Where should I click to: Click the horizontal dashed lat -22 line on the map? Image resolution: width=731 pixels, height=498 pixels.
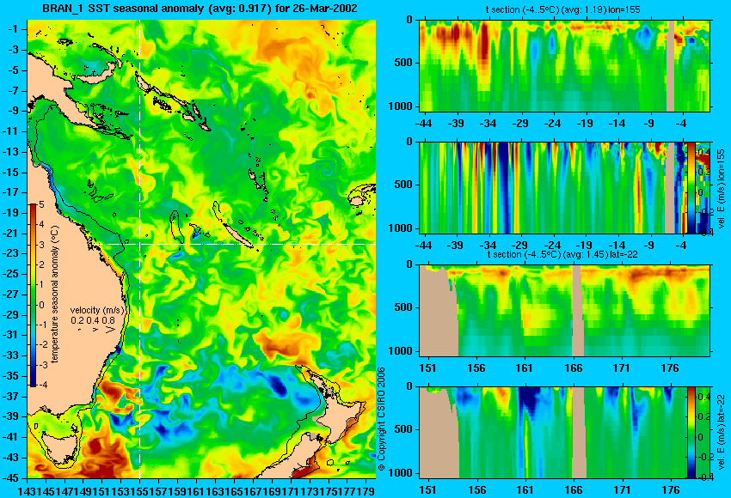pyautogui.click(x=235, y=244)
